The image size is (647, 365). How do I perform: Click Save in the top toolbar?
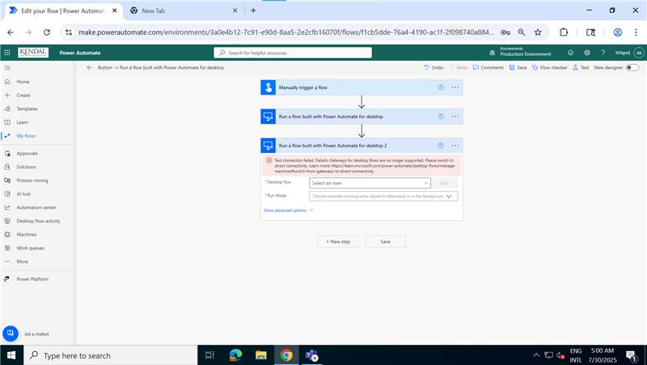pyautogui.click(x=518, y=67)
